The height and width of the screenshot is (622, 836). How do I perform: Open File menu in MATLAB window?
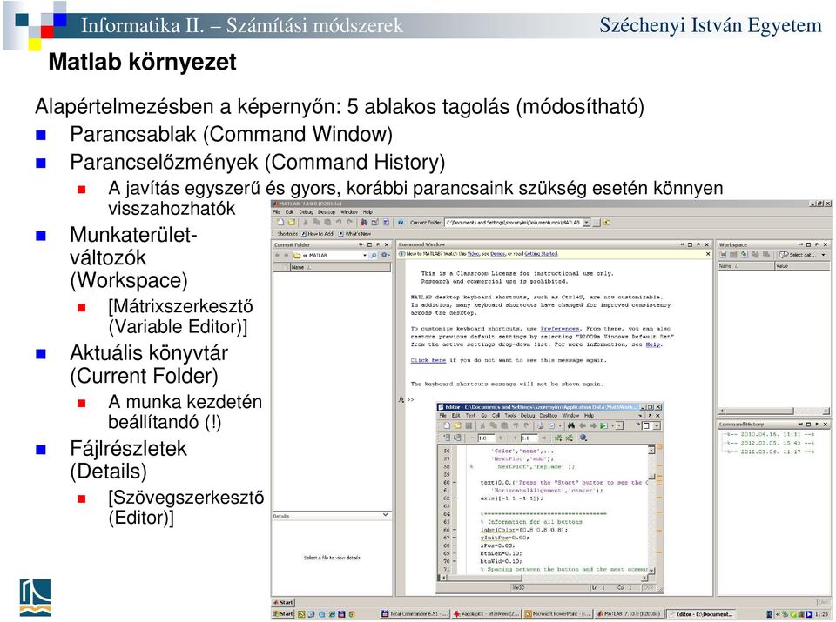[x=276, y=212]
